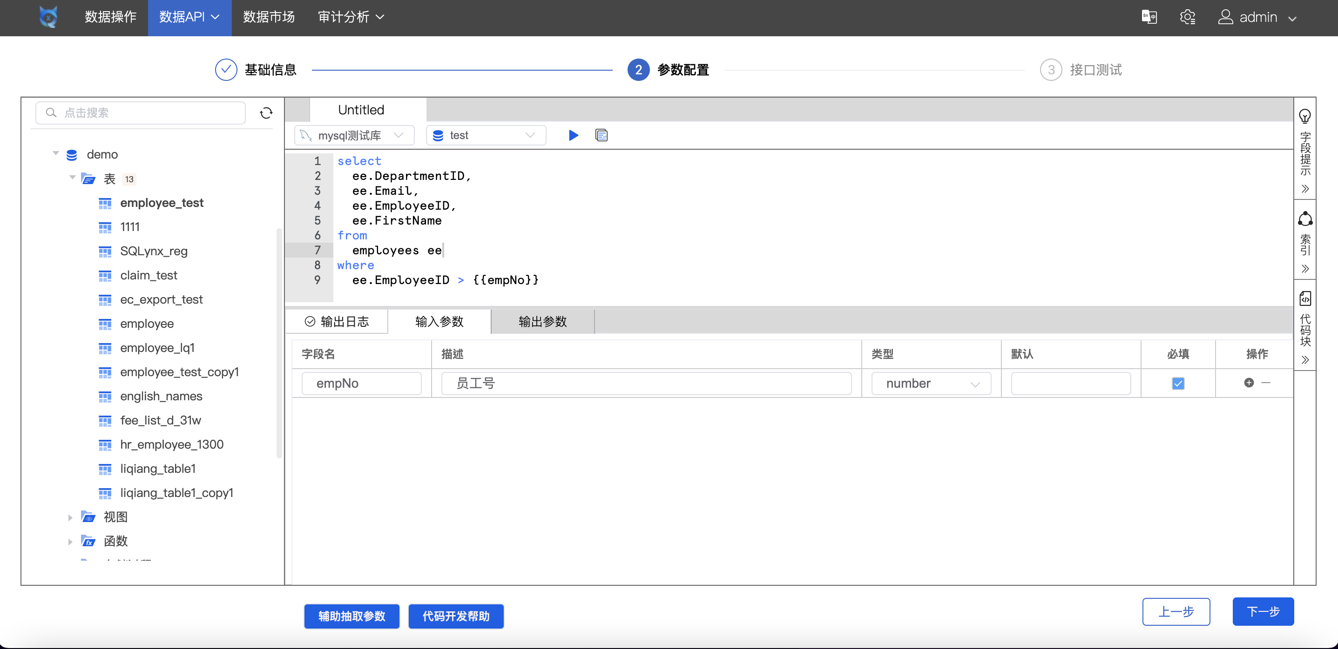Uncheck the 必填 checkbox for empNo

point(1178,384)
